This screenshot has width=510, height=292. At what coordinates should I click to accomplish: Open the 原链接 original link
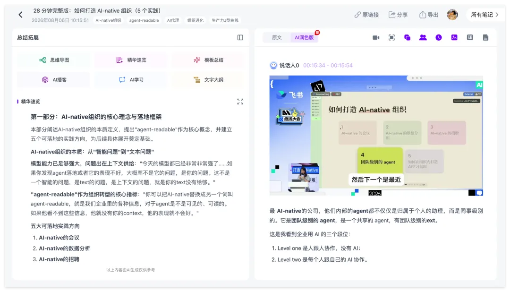pos(366,15)
